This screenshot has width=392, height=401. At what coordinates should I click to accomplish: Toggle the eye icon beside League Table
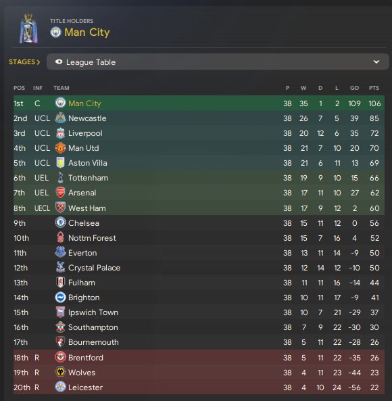pyautogui.click(x=59, y=62)
